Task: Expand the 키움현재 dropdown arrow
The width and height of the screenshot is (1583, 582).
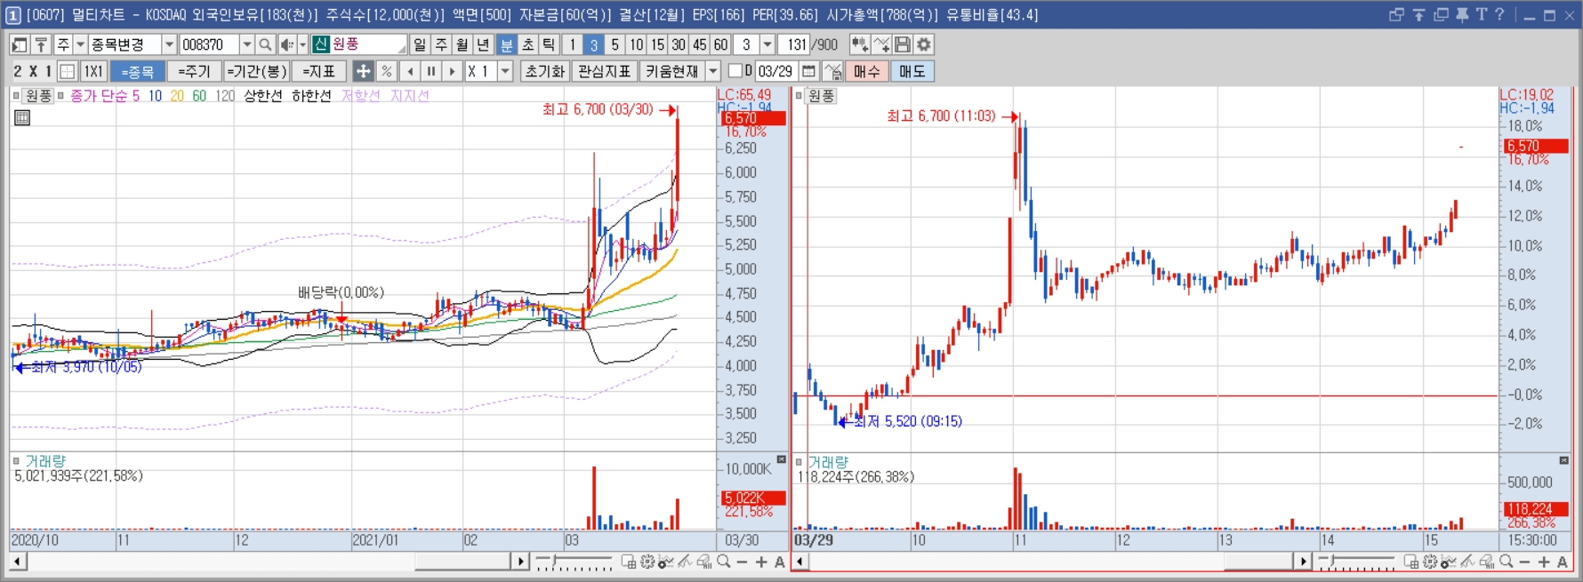Action: tap(713, 71)
